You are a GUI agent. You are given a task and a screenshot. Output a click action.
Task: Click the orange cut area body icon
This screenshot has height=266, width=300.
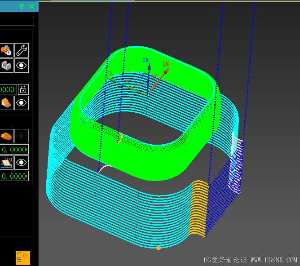[x=6, y=136]
